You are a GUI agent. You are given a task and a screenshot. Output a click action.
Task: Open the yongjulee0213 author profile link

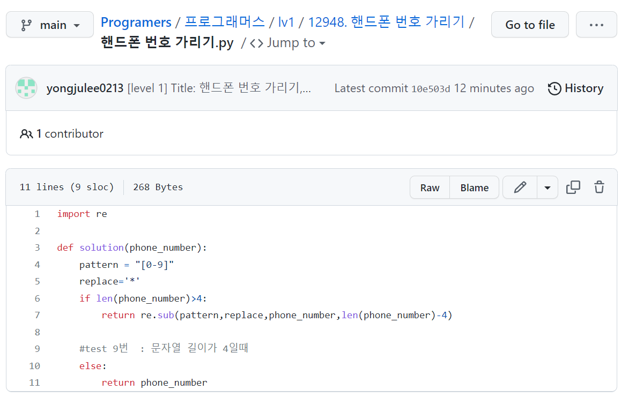(x=85, y=88)
